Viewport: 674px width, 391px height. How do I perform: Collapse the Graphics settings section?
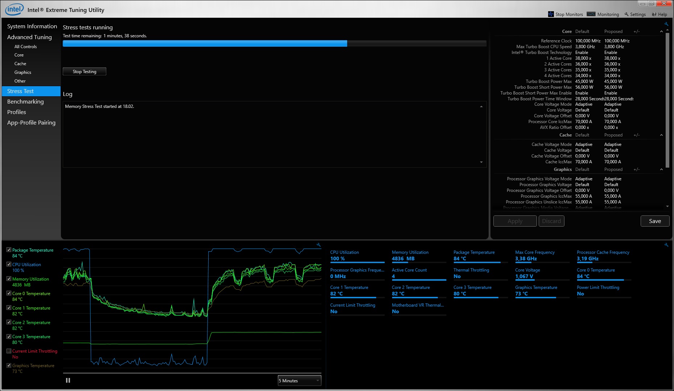pyautogui.click(x=661, y=169)
